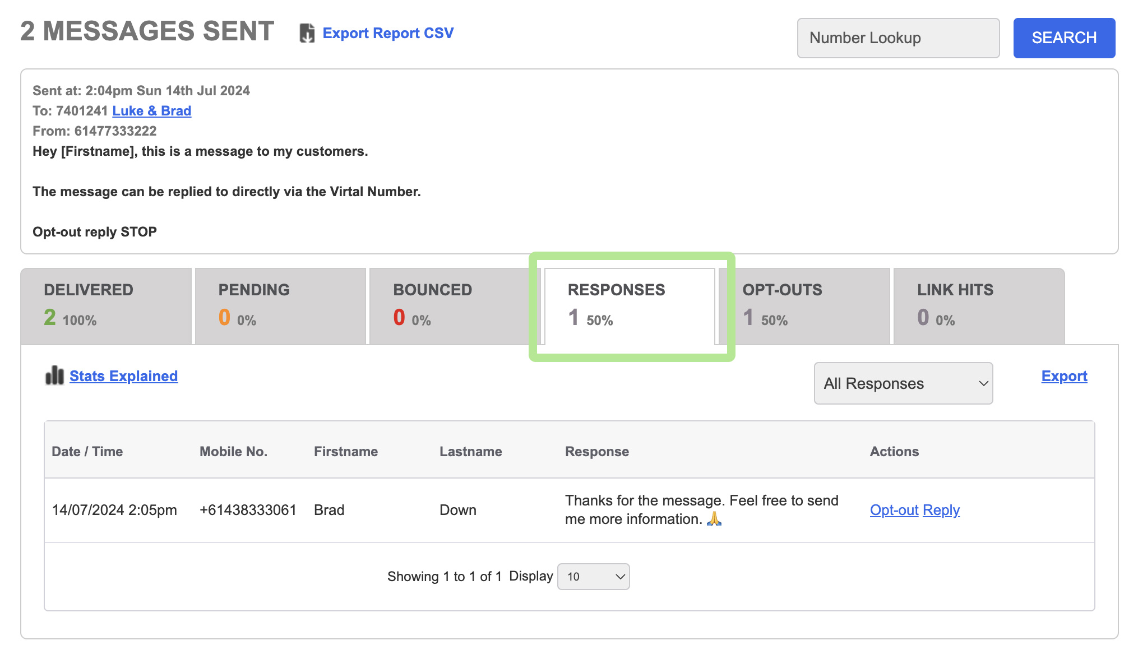Image resolution: width=1138 pixels, height=659 pixels.
Task: Click Reply link for Brad's response
Action: pyautogui.click(x=941, y=510)
